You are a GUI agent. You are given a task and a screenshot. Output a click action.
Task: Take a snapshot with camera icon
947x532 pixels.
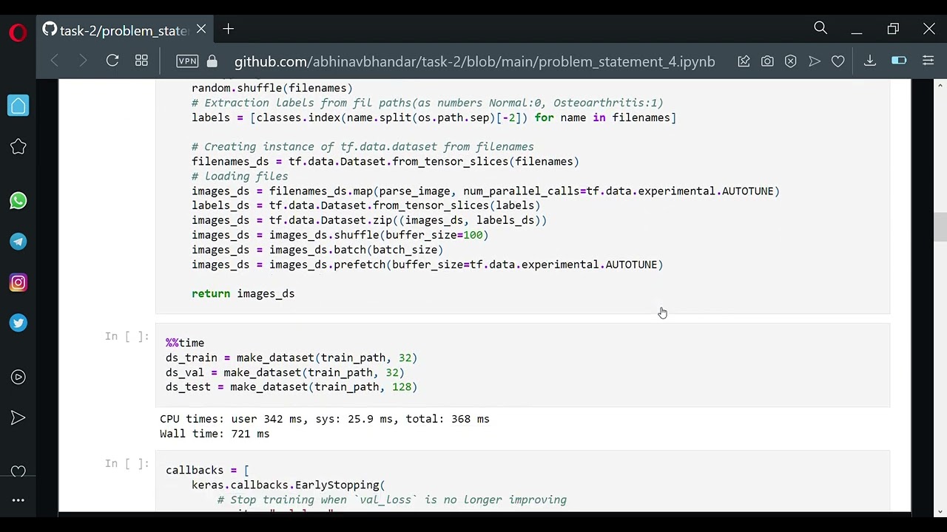[767, 61]
